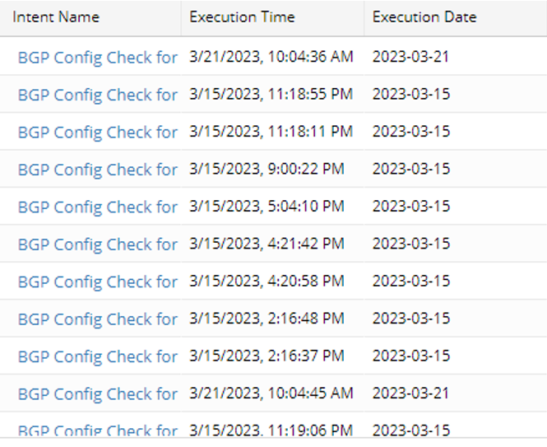Open BGP Config Check link executed 2:16:37 PM

click(97, 356)
